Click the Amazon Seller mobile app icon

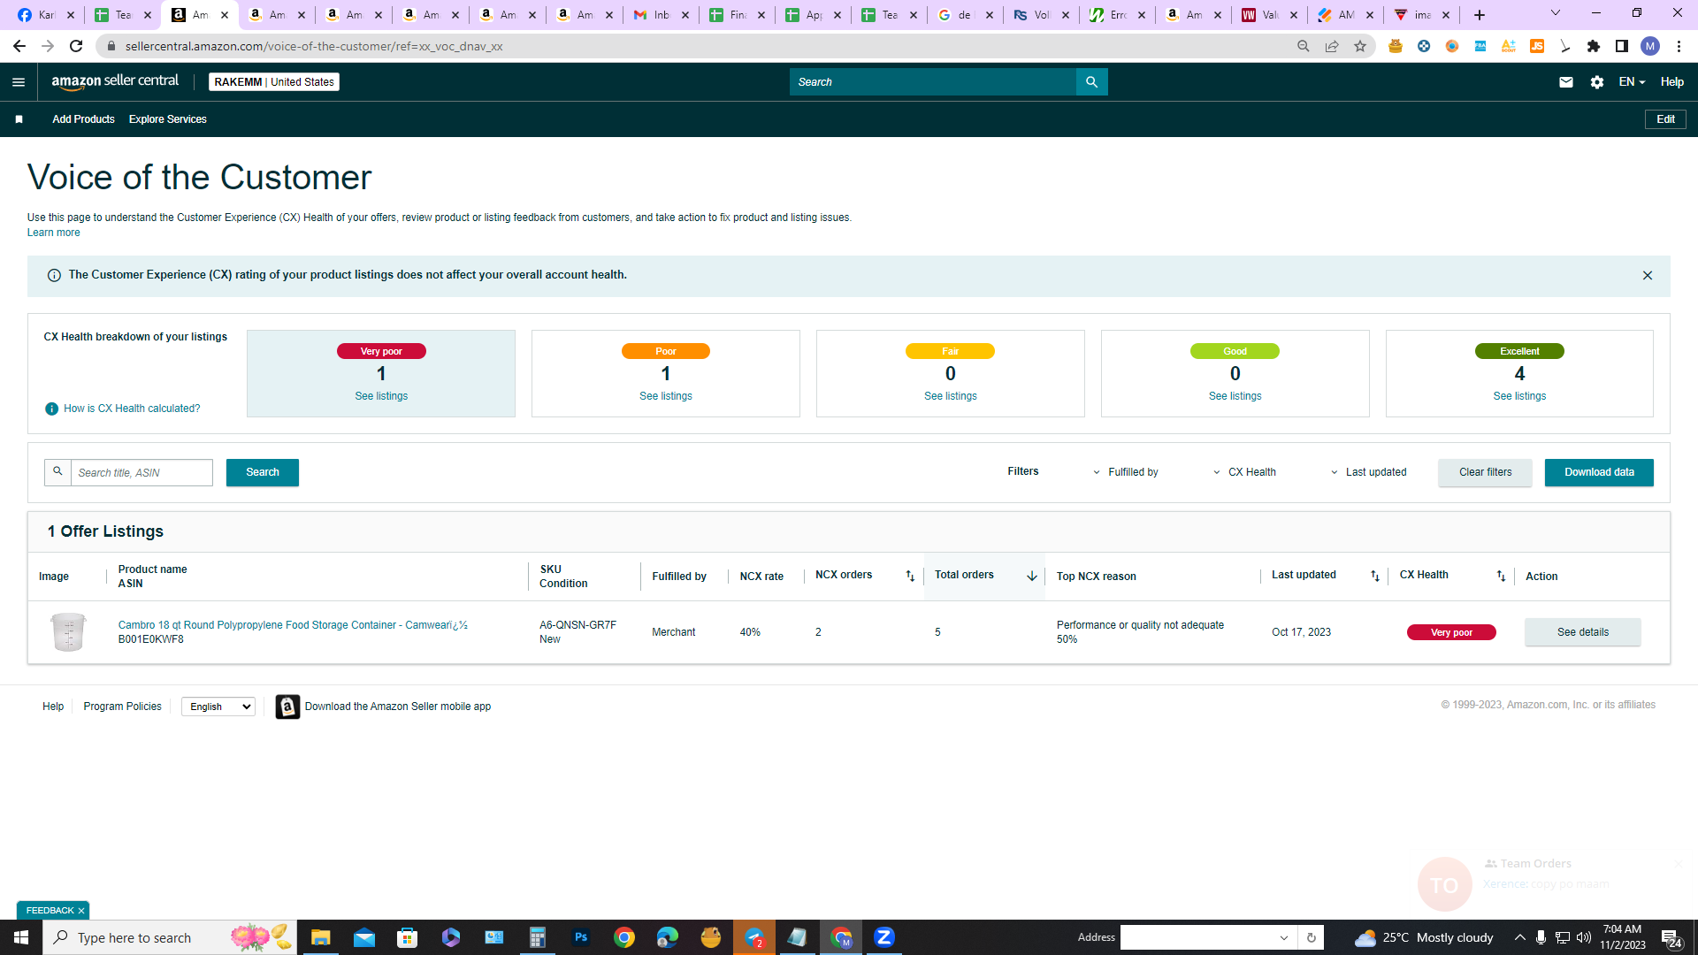[x=287, y=707]
